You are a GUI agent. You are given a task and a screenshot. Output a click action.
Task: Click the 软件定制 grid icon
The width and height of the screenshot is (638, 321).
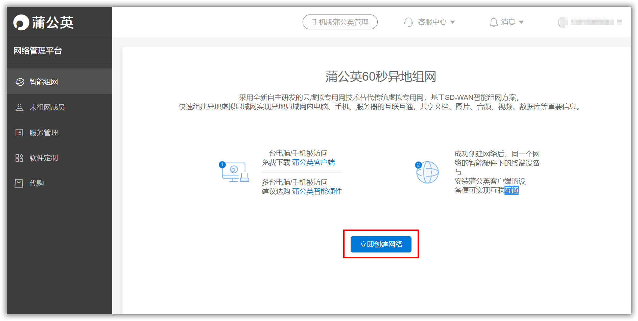click(x=19, y=158)
